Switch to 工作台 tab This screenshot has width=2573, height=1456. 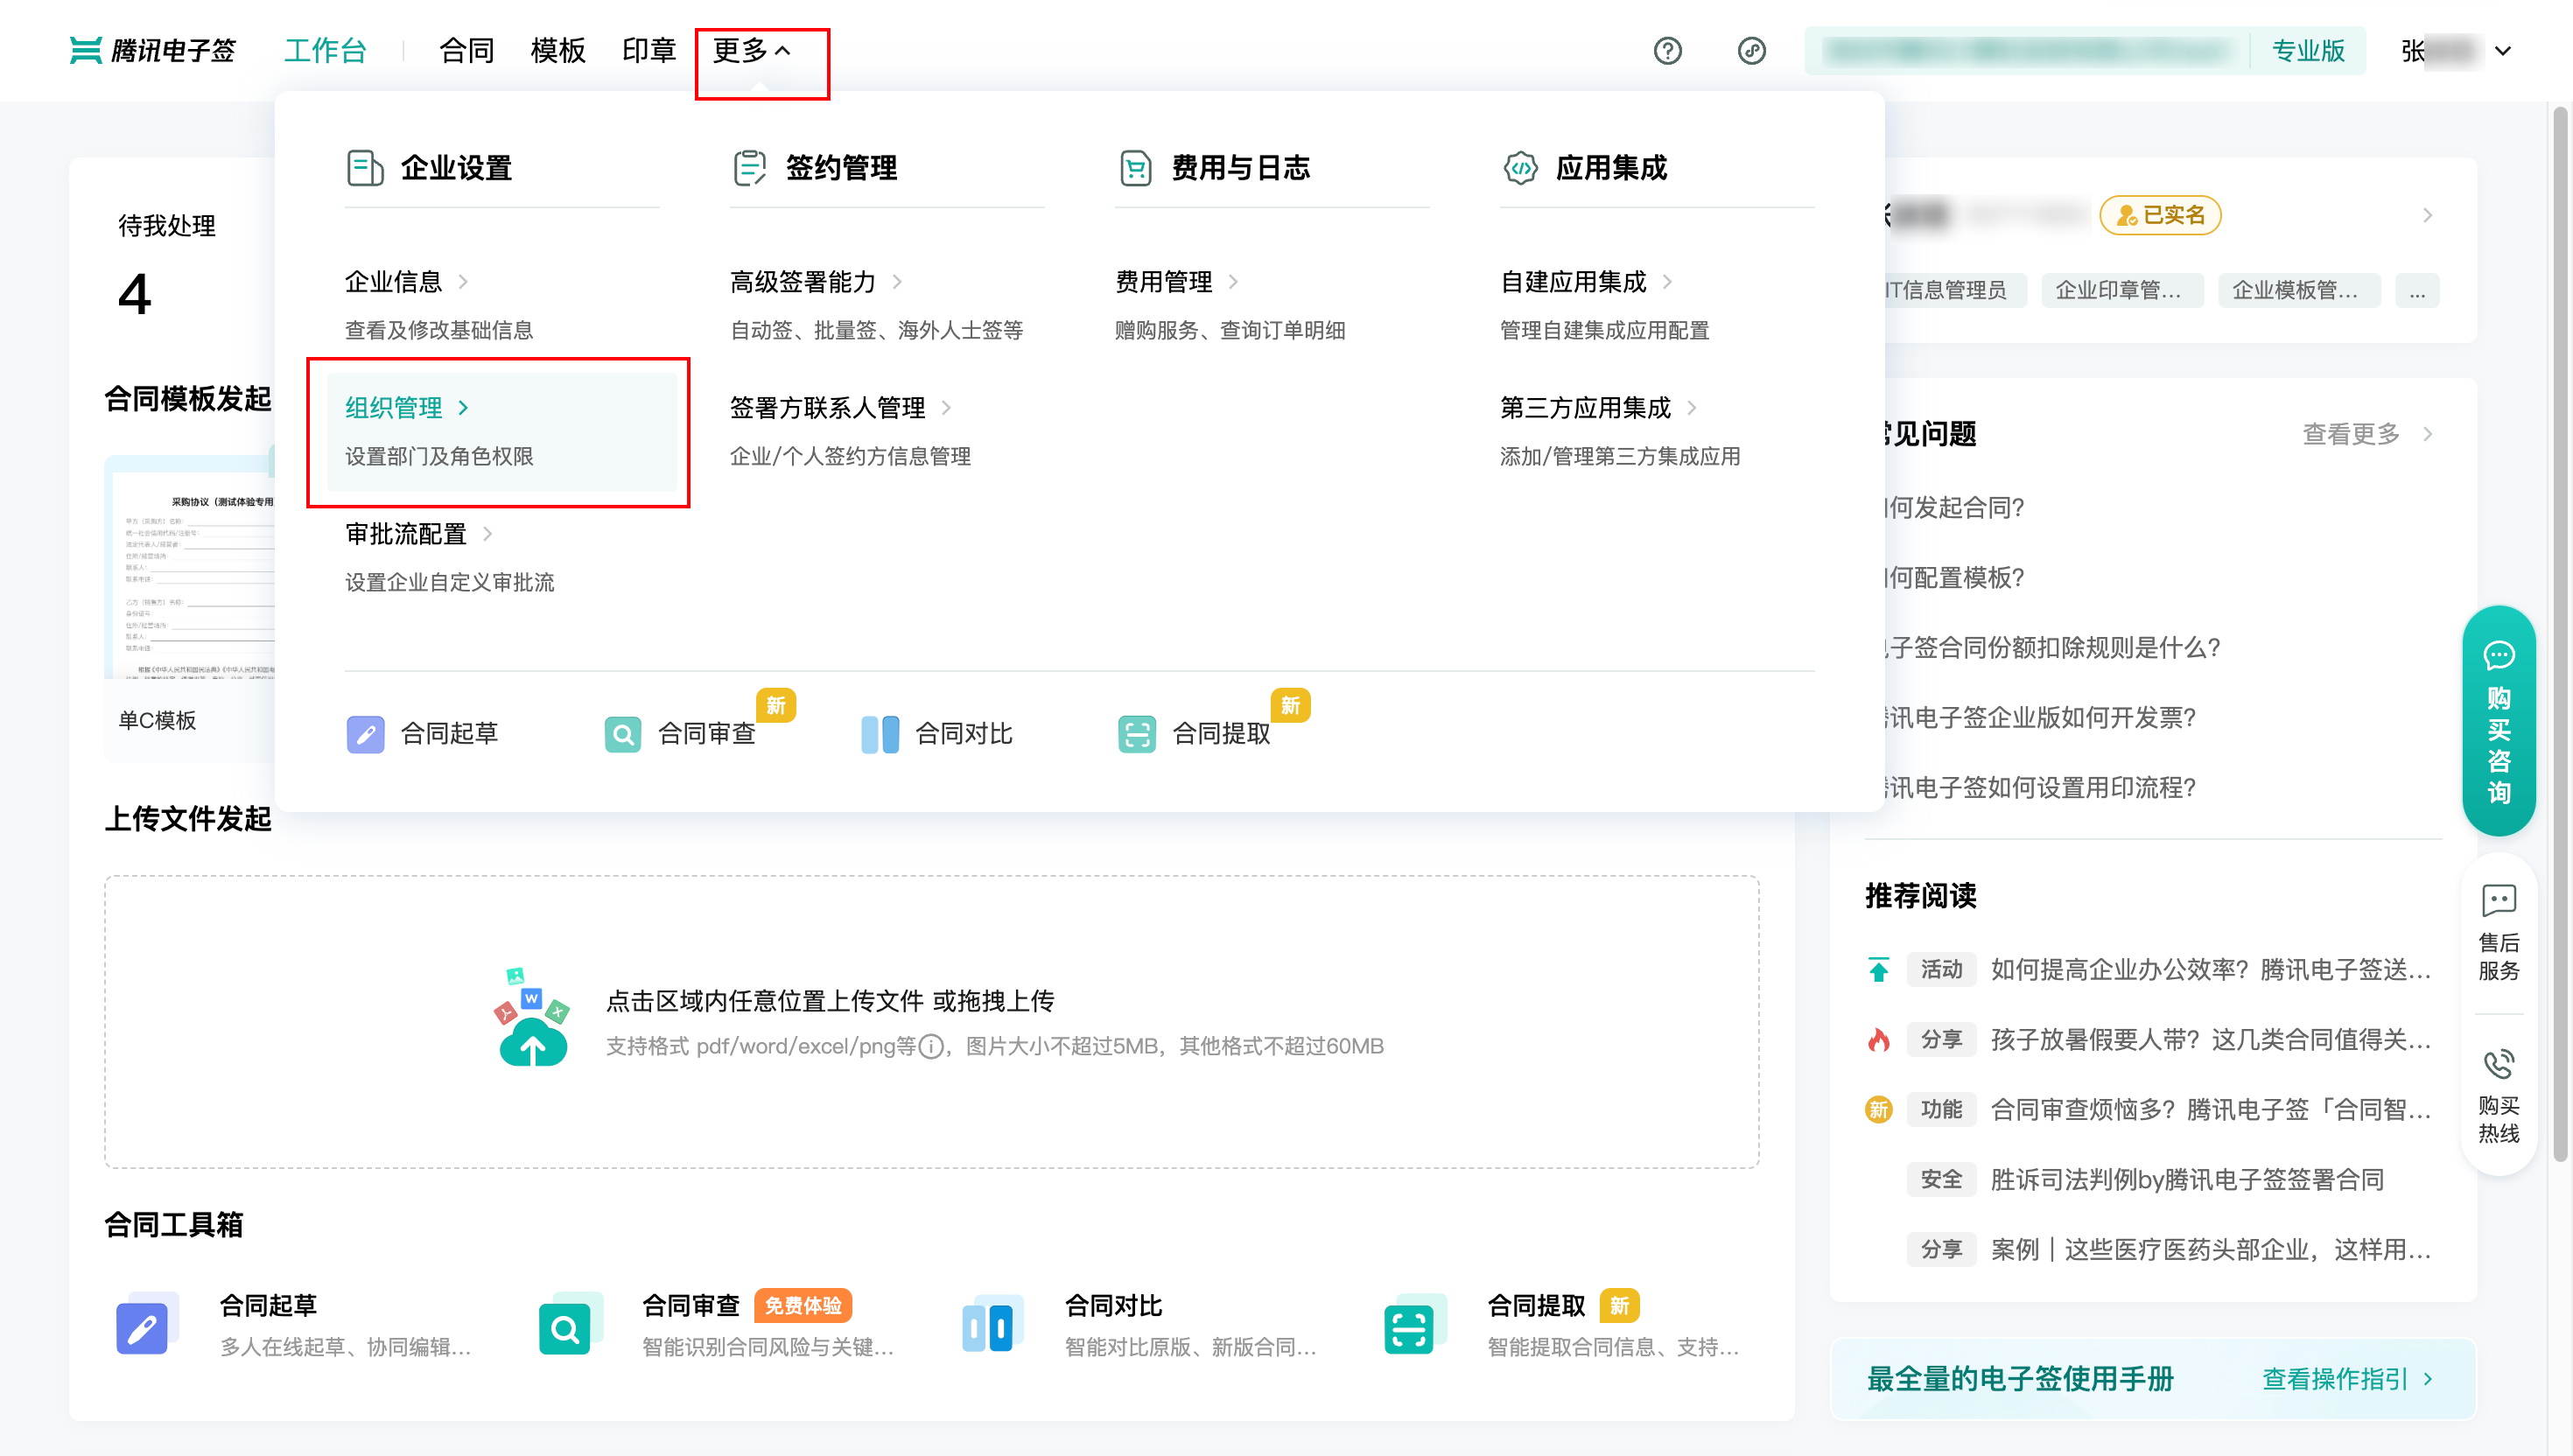click(325, 50)
